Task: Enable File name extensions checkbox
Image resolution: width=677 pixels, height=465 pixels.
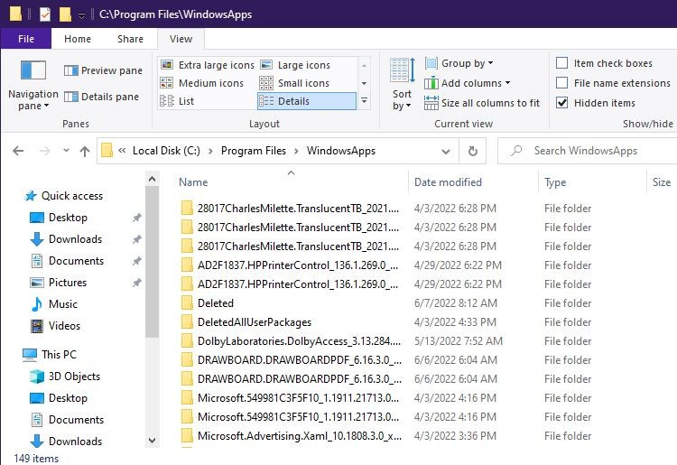Action: (561, 82)
